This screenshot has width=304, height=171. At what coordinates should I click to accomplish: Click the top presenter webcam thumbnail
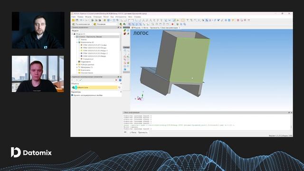[38, 30]
